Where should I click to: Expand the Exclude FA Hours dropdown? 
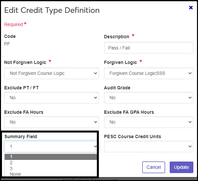click(51, 122)
